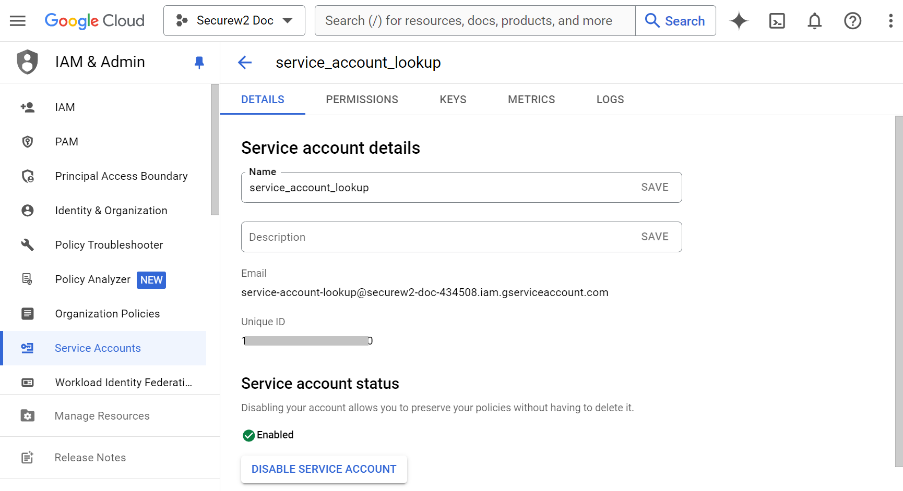Activate Cloud Shell terminal icon

777,21
